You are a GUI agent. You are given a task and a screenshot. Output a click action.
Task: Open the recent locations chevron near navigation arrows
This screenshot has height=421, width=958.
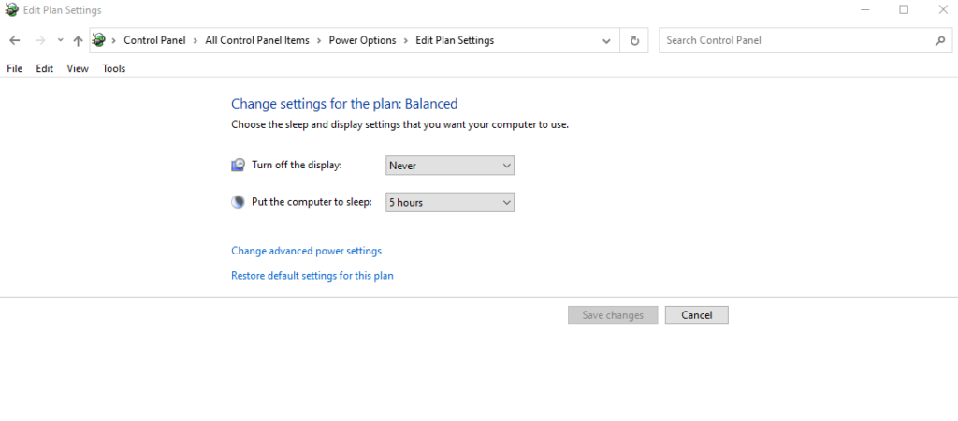[x=60, y=41]
